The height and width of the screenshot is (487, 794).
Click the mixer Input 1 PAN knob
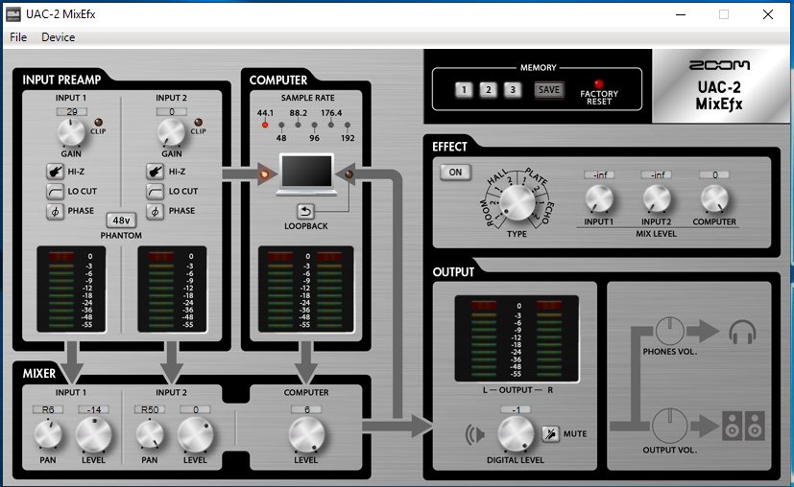tap(48, 434)
